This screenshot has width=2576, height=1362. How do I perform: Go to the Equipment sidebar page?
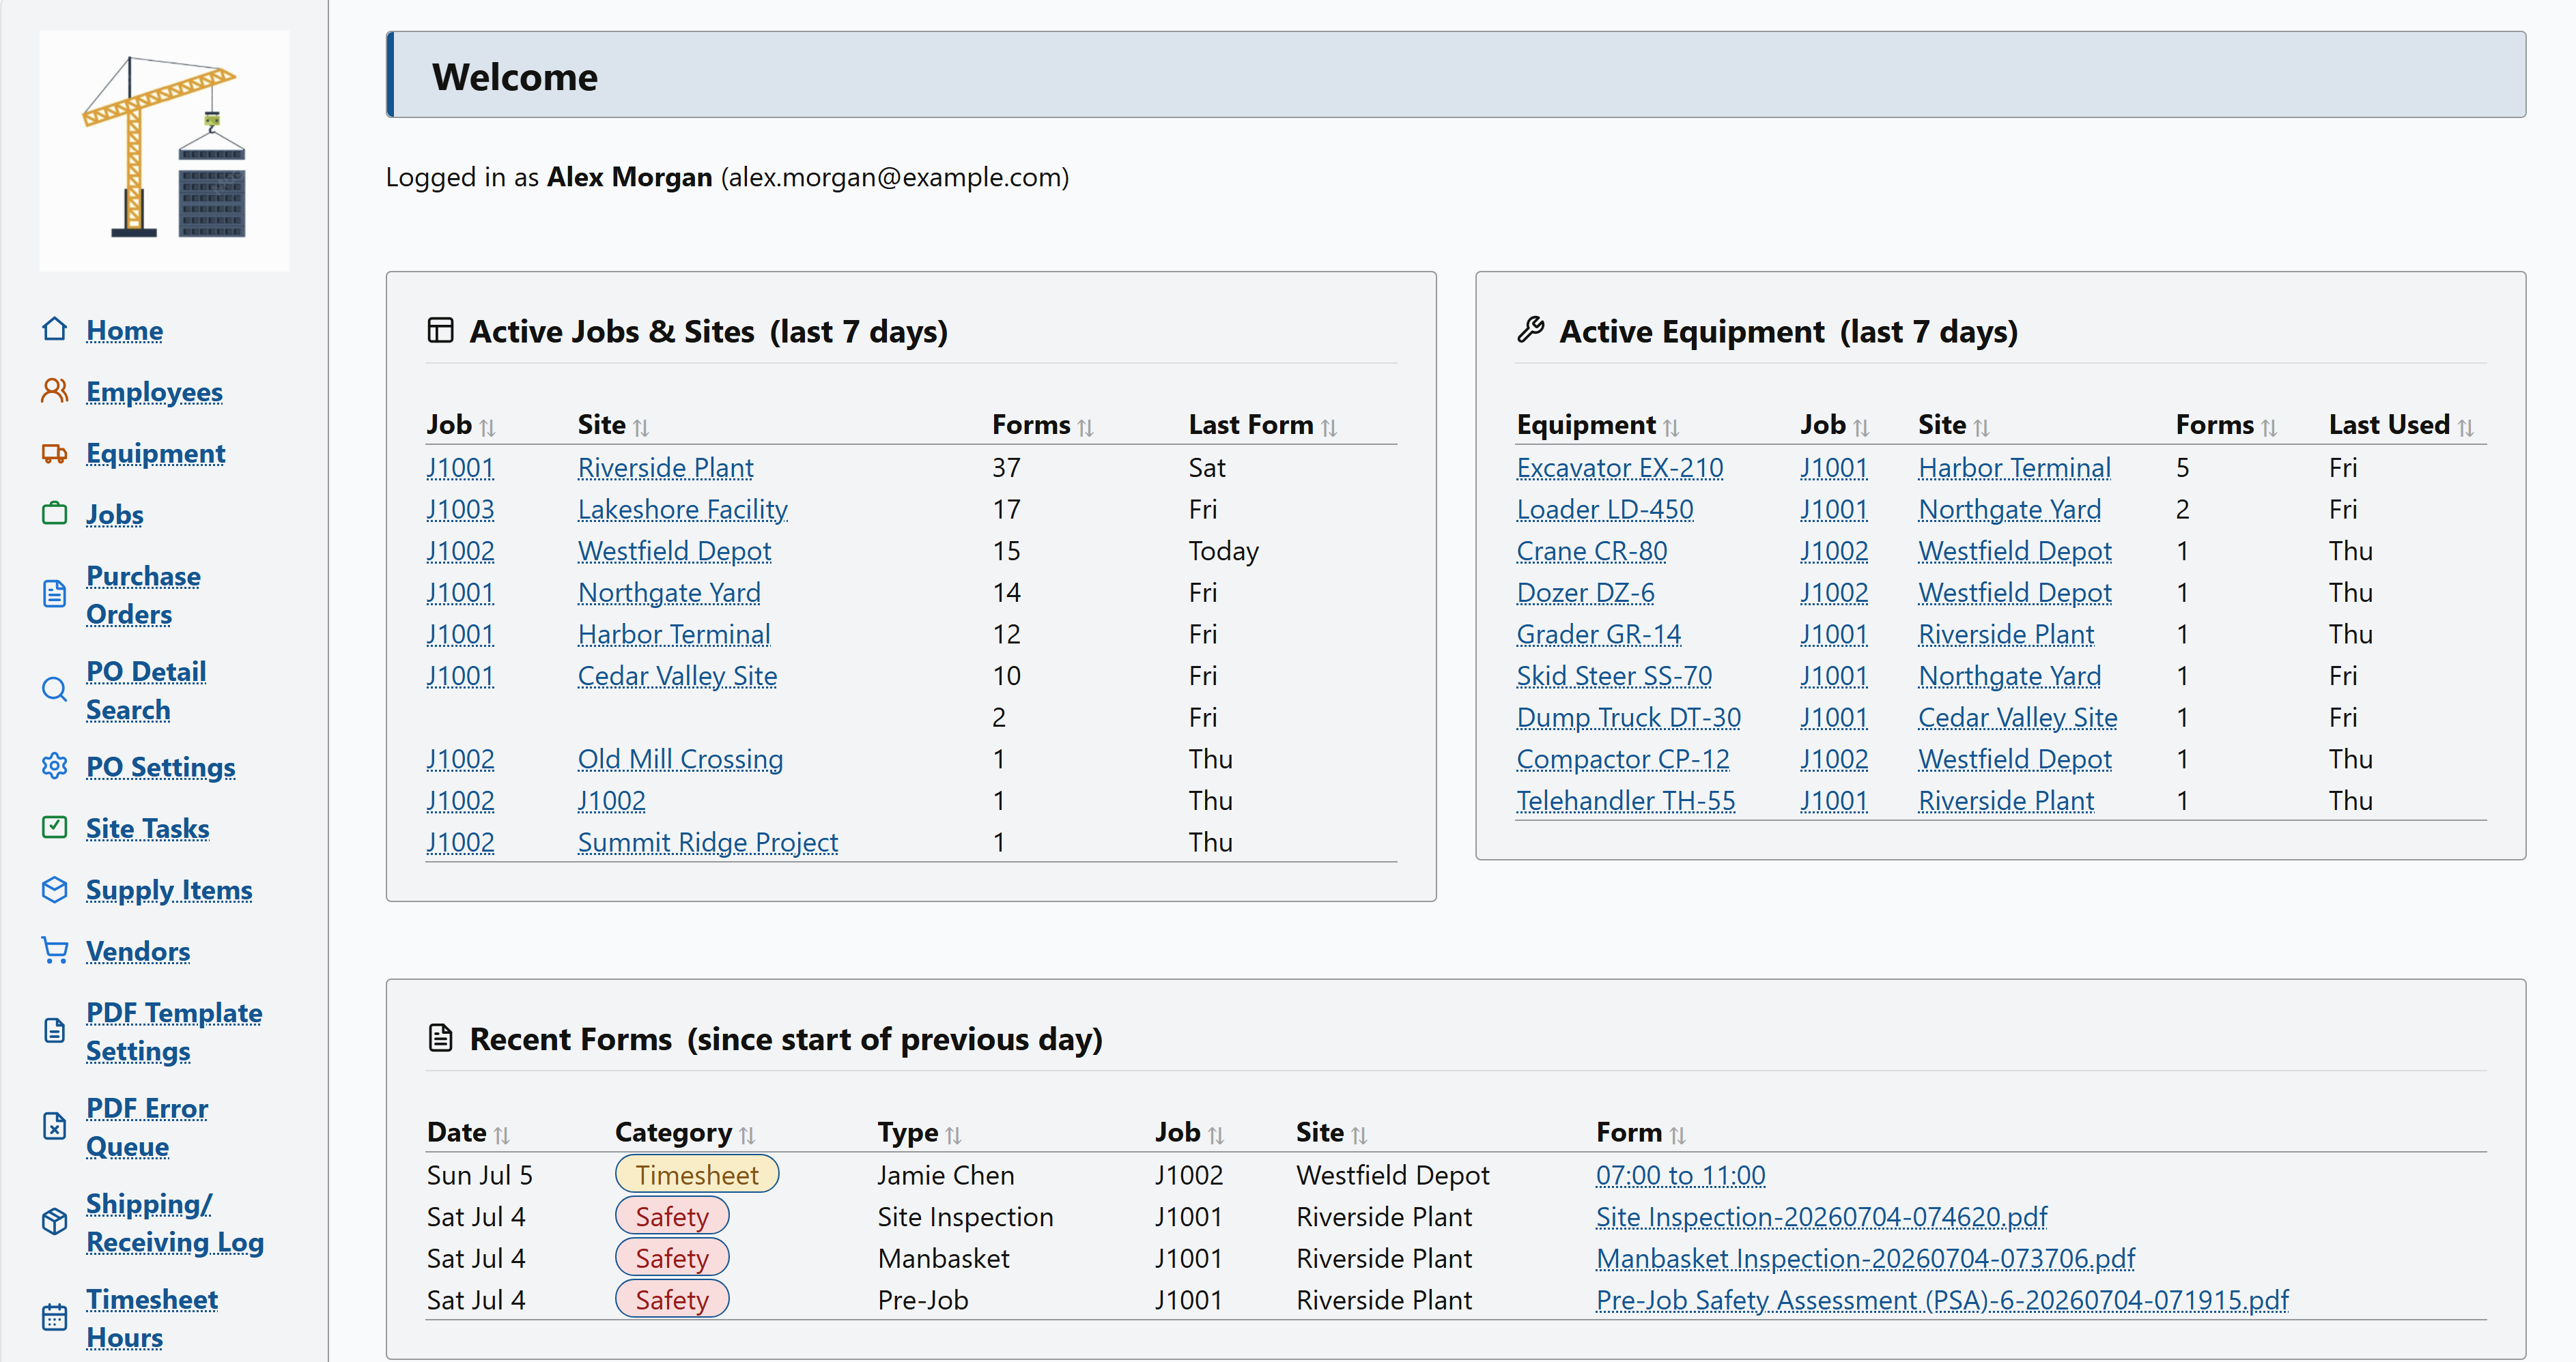156,454
